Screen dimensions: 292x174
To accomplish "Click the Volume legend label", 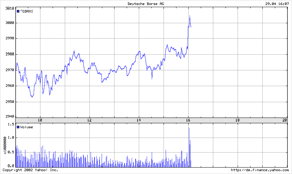I will (x=26, y=127).
